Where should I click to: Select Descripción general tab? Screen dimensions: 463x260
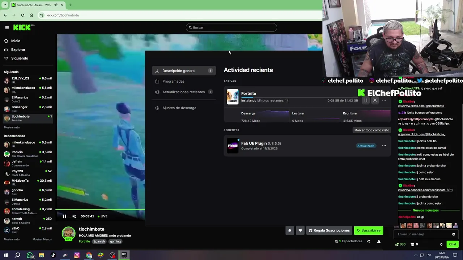pos(184,71)
